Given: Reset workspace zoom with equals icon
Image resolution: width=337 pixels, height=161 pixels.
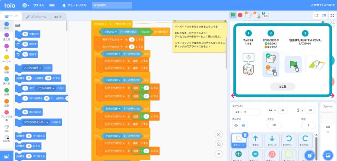Looking at the screenshot, I should pos(219,154).
